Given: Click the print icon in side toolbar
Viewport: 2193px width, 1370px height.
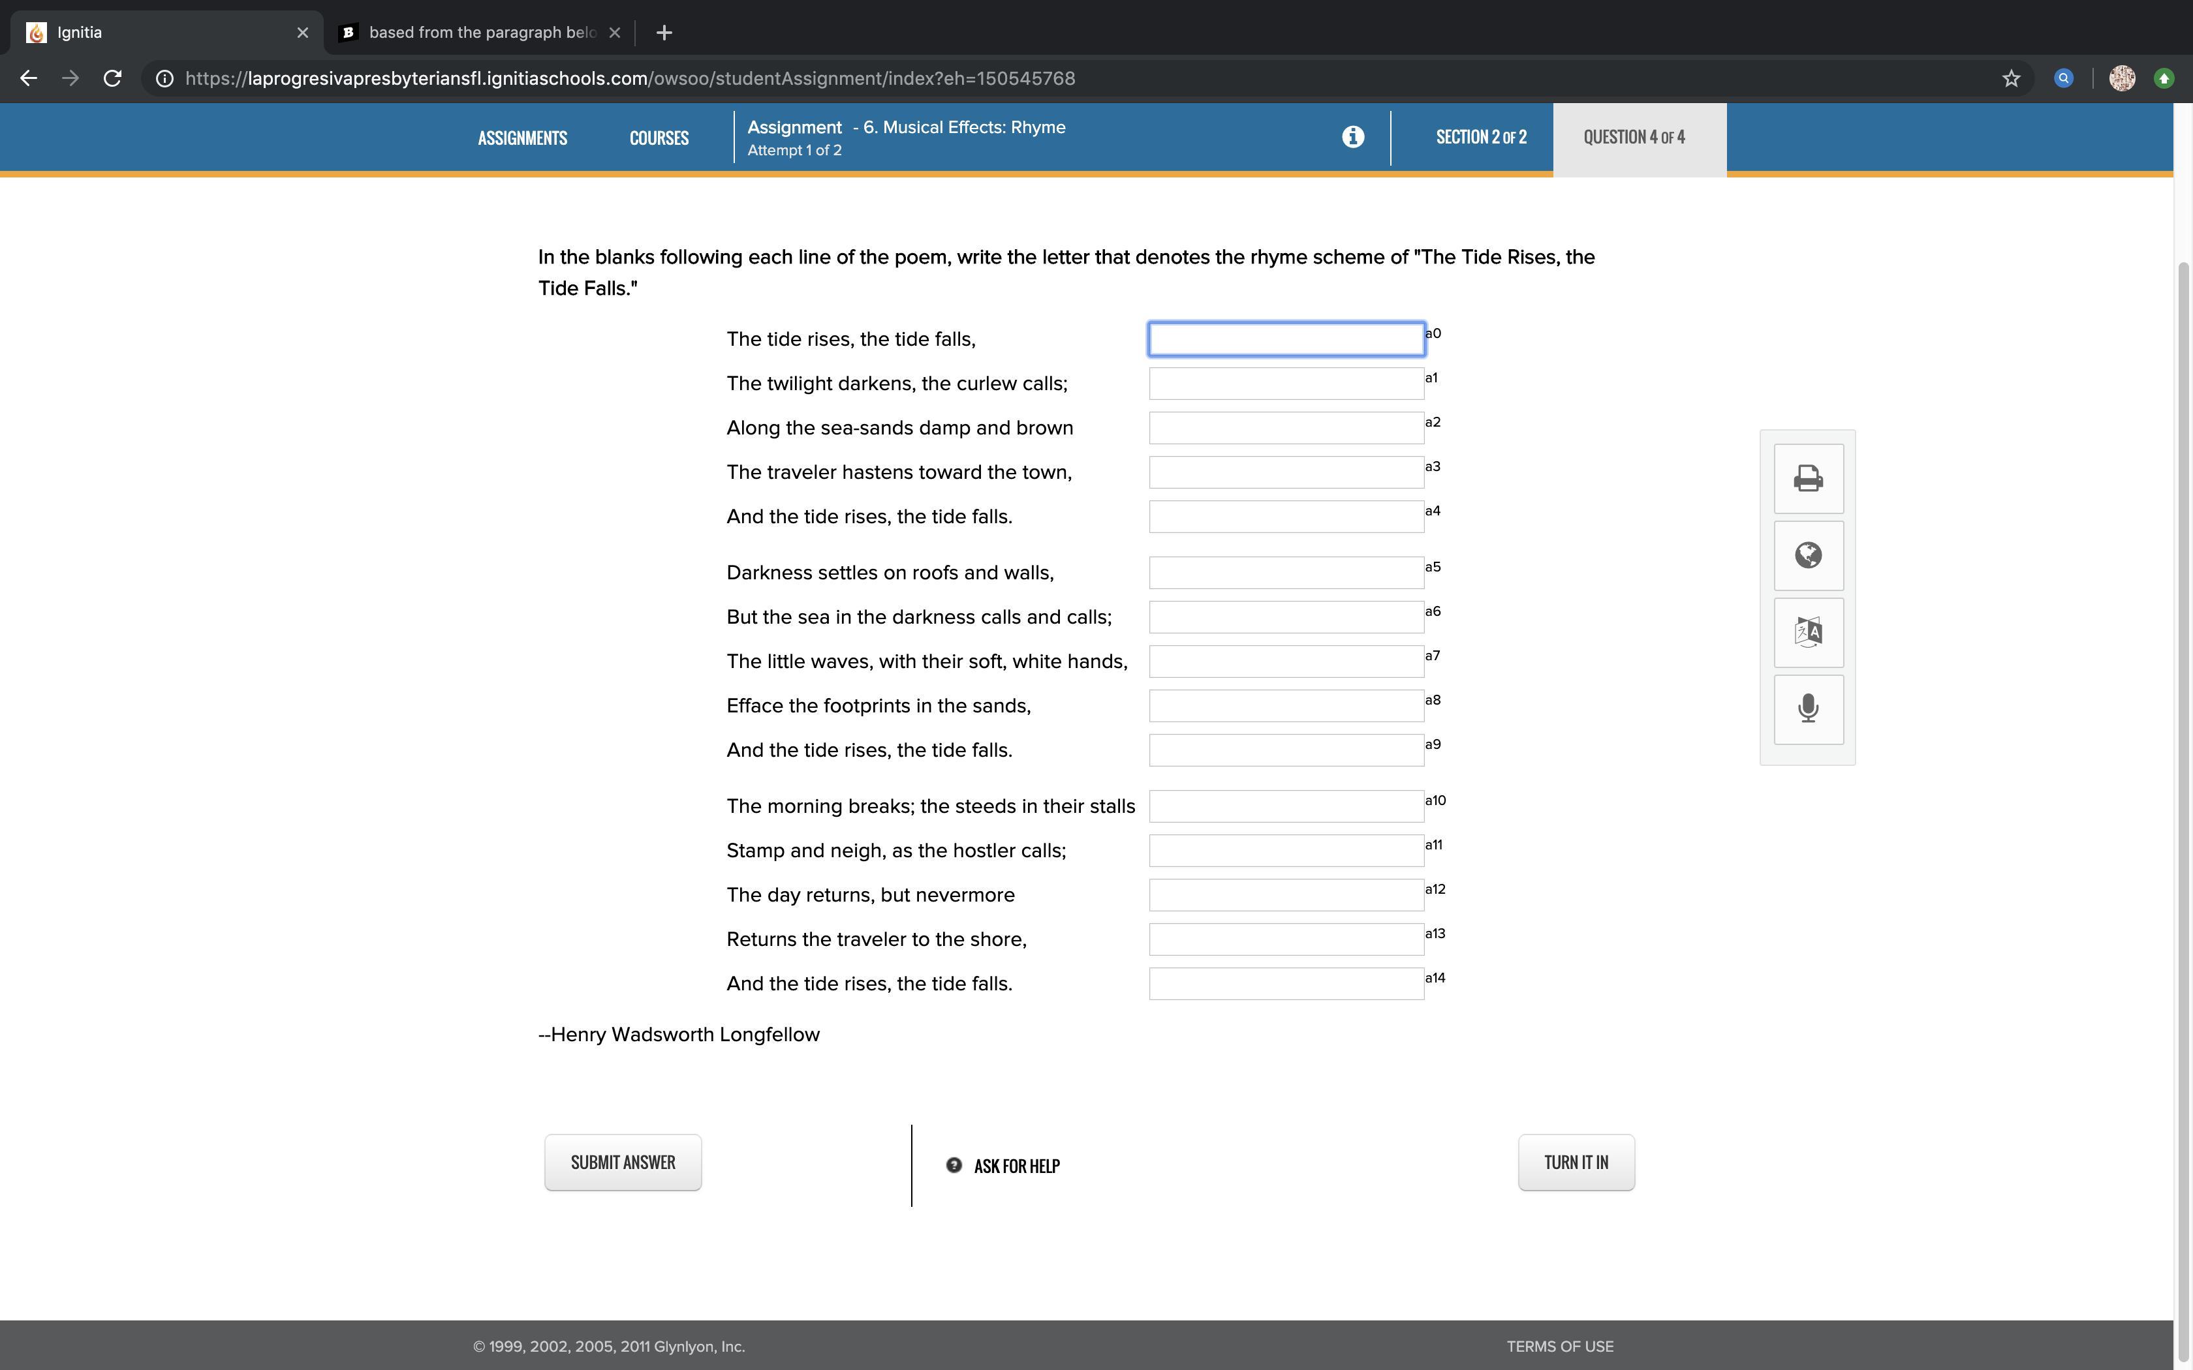Looking at the screenshot, I should 1808,478.
